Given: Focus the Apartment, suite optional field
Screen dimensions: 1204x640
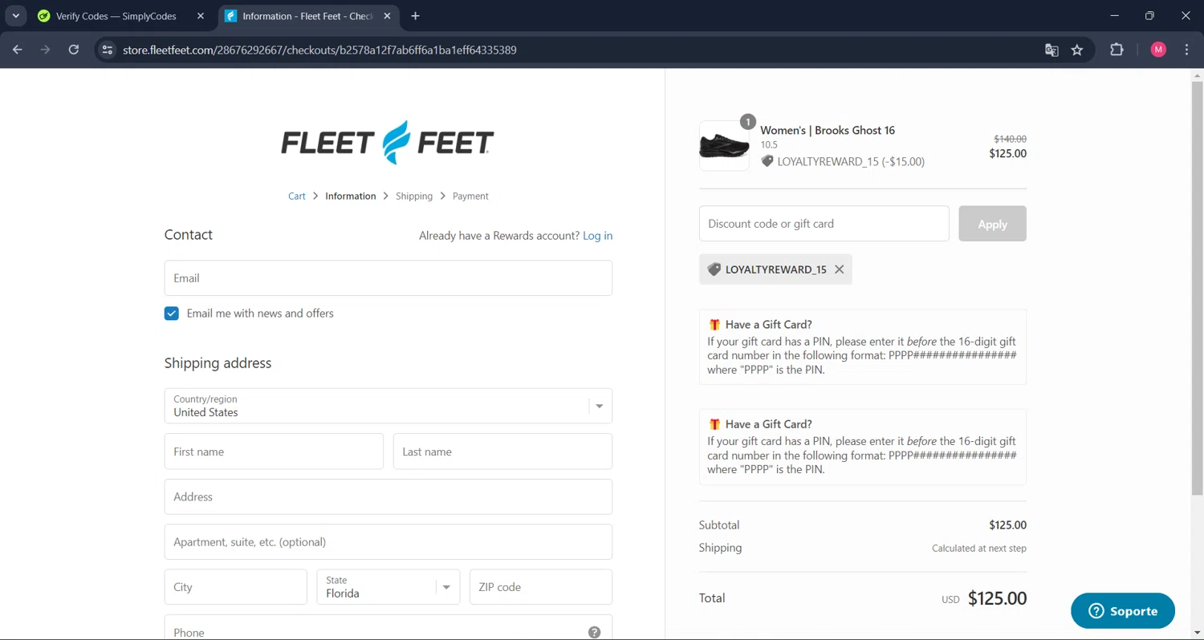Looking at the screenshot, I should pyautogui.click(x=388, y=542).
